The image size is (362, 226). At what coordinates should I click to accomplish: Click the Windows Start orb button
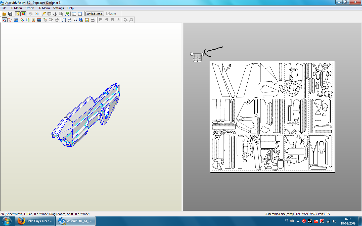tap(7, 221)
